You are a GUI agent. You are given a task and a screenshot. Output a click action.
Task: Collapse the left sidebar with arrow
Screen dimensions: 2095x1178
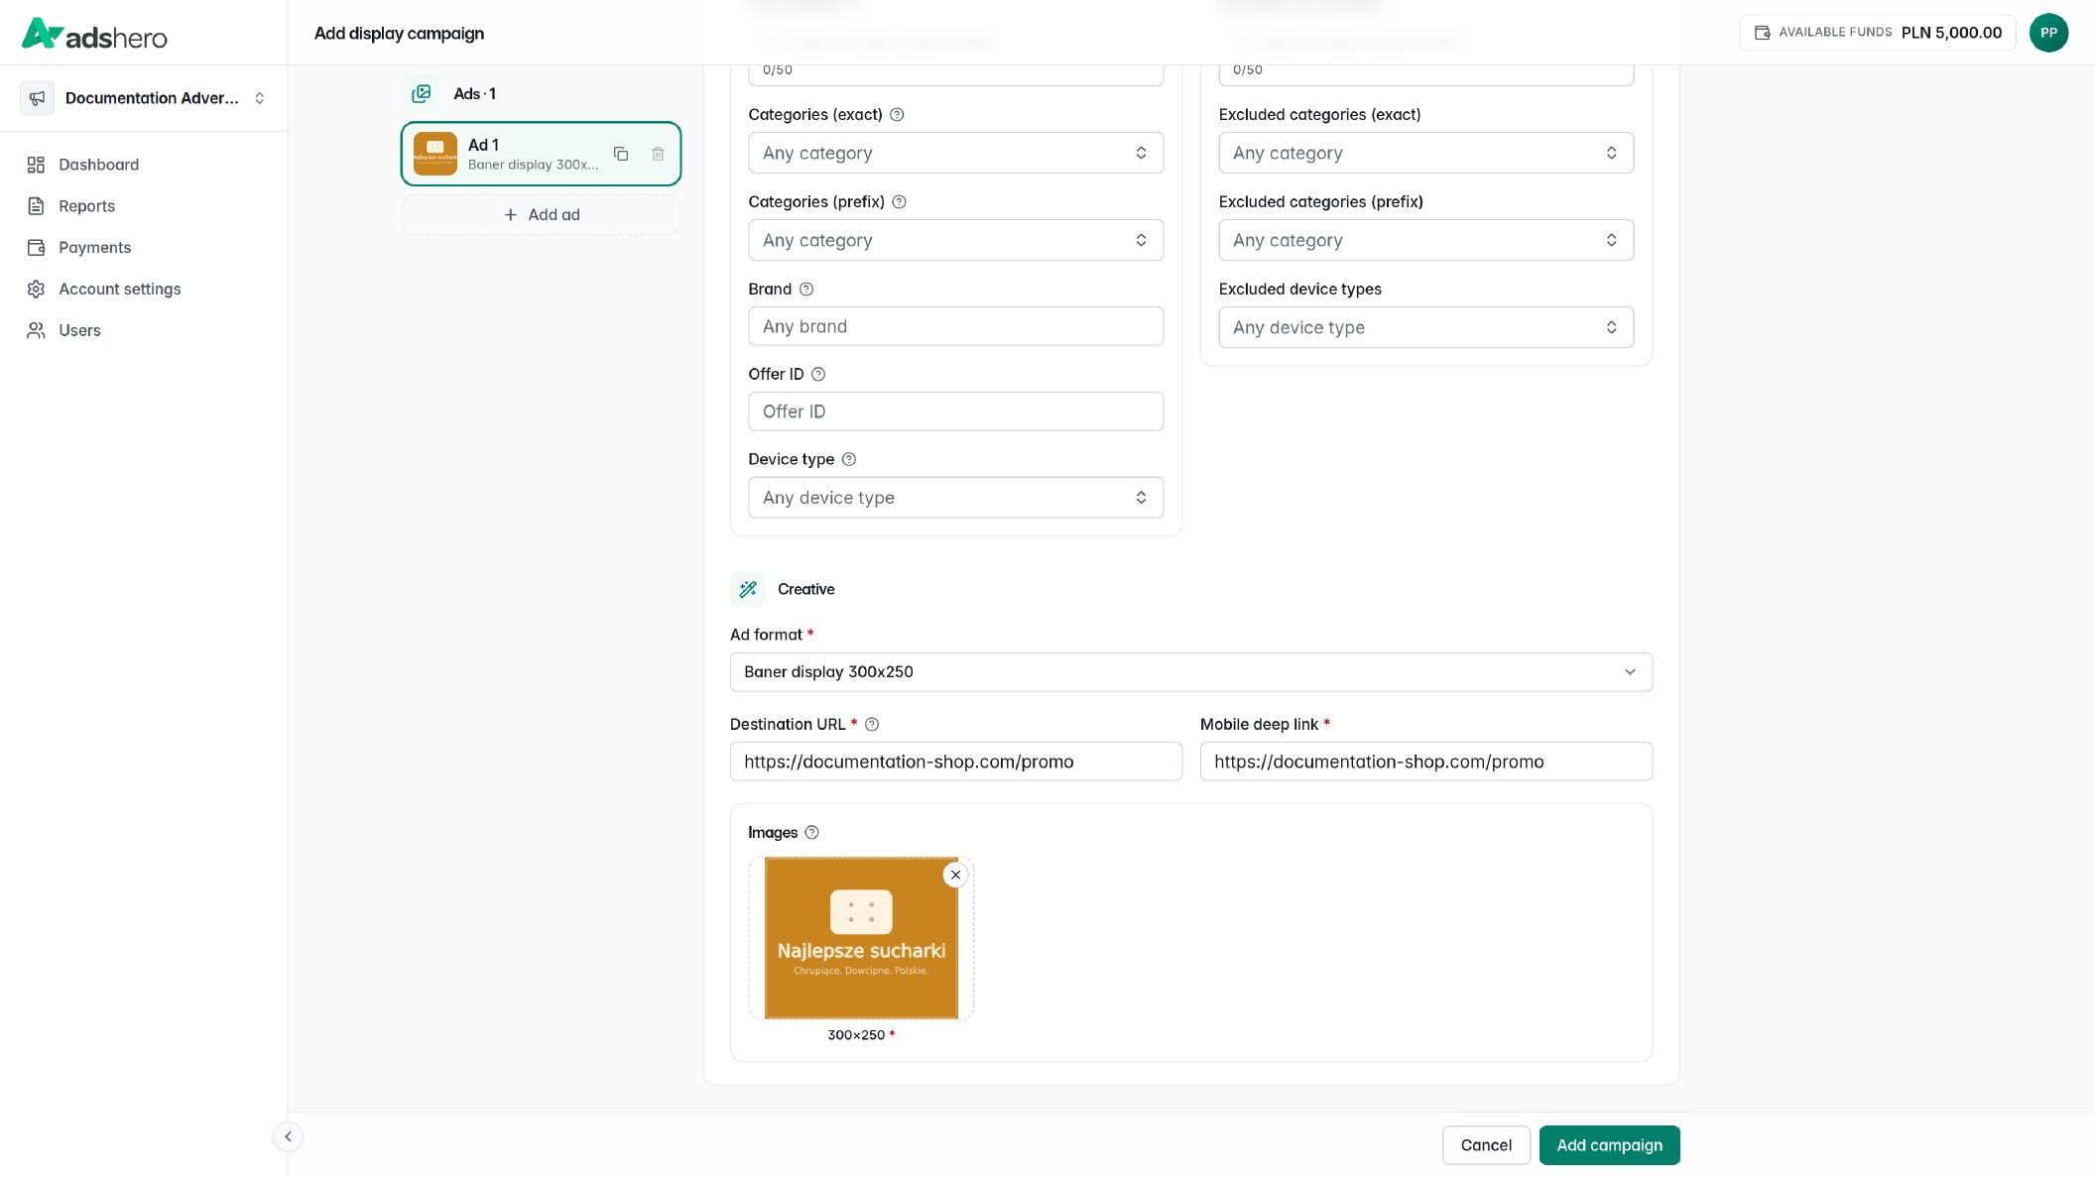(288, 1136)
